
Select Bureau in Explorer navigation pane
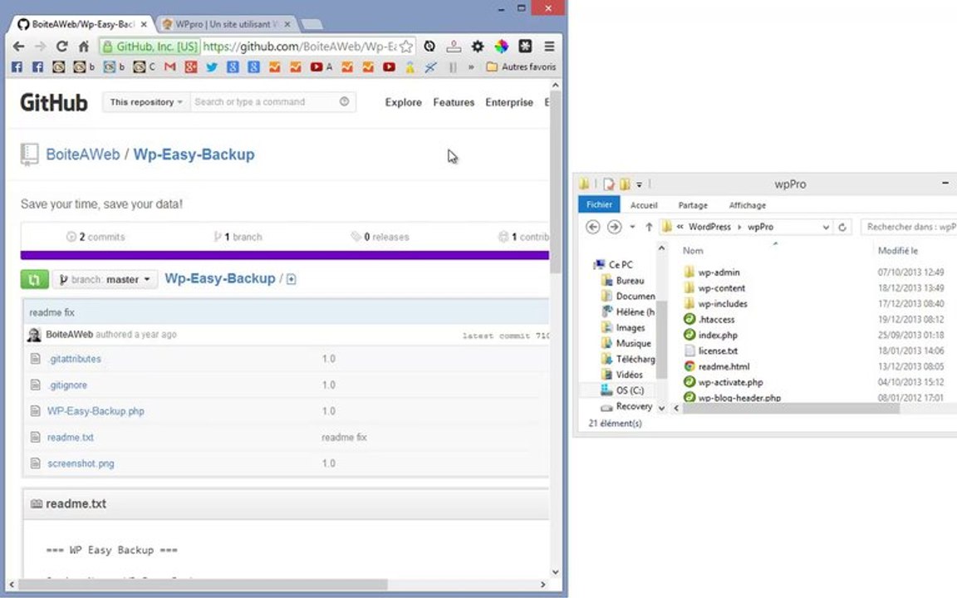click(630, 281)
